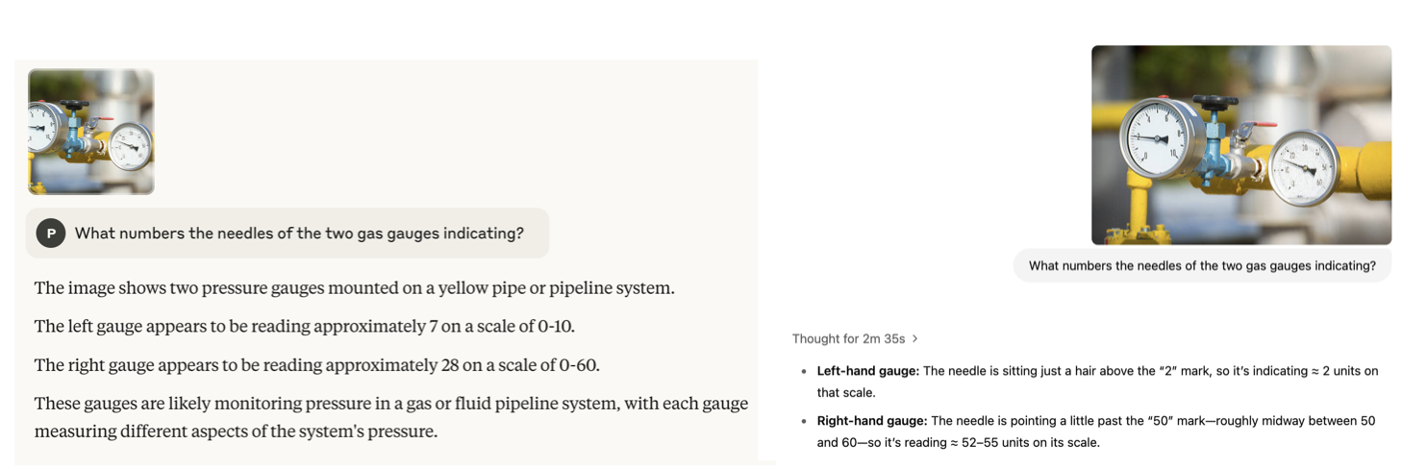
Task: Click the chevron arrow beside thought duration
Action: point(914,338)
